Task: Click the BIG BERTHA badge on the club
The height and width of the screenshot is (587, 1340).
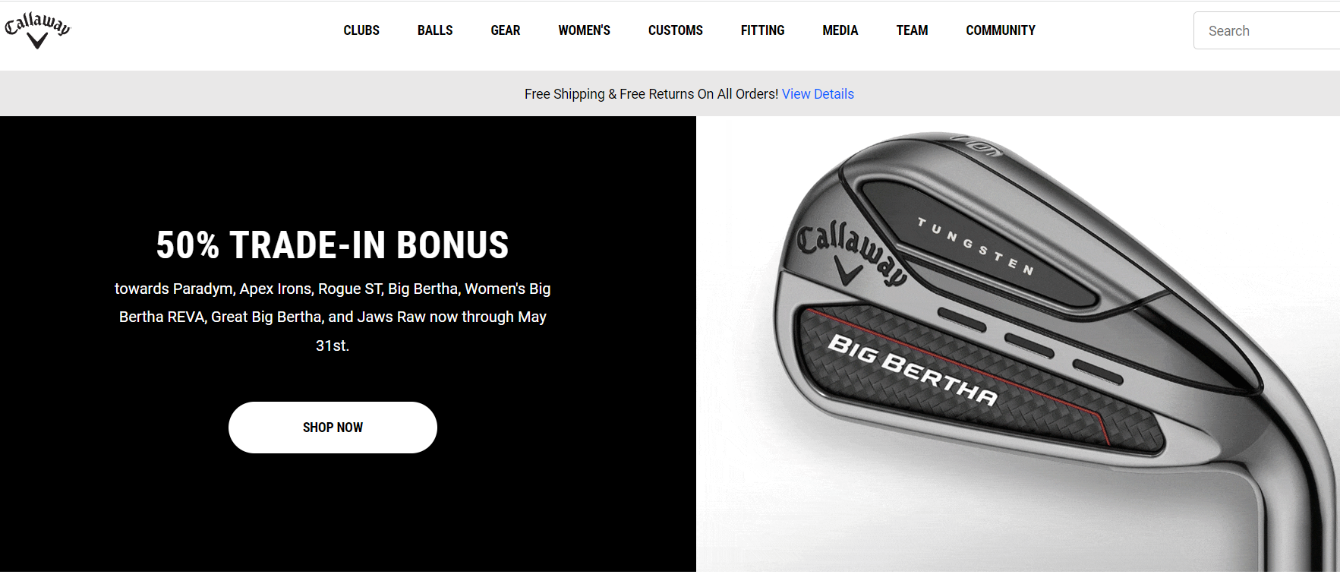Action: (x=913, y=369)
